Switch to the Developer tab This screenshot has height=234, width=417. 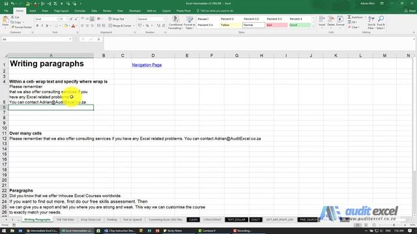pyautogui.click(x=135, y=11)
